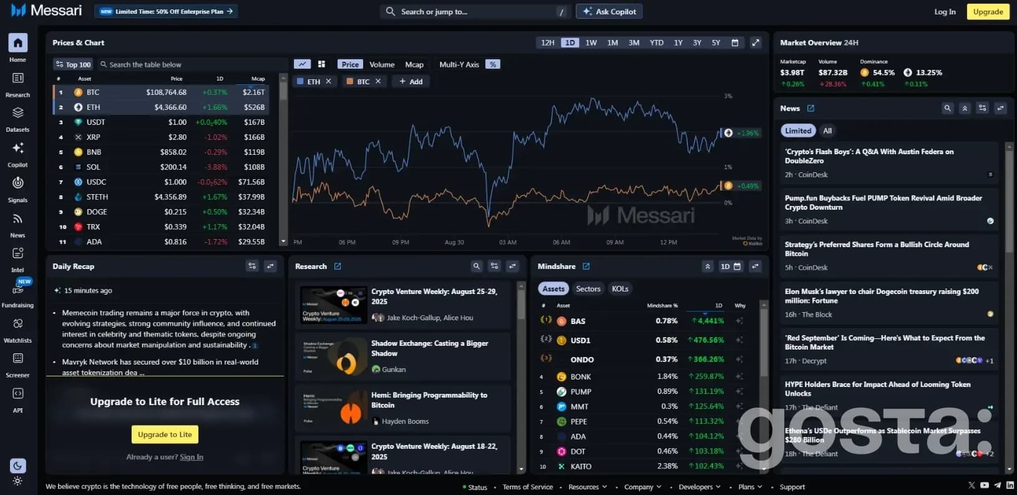Expand the Developers footer menu

[699, 487]
